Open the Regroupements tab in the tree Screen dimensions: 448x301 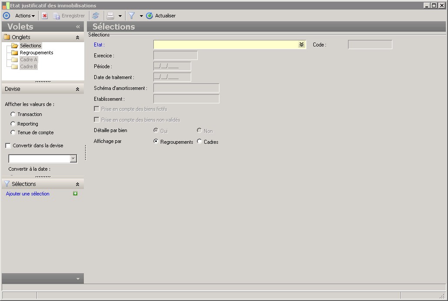pyautogui.click(x=37, y=53)
